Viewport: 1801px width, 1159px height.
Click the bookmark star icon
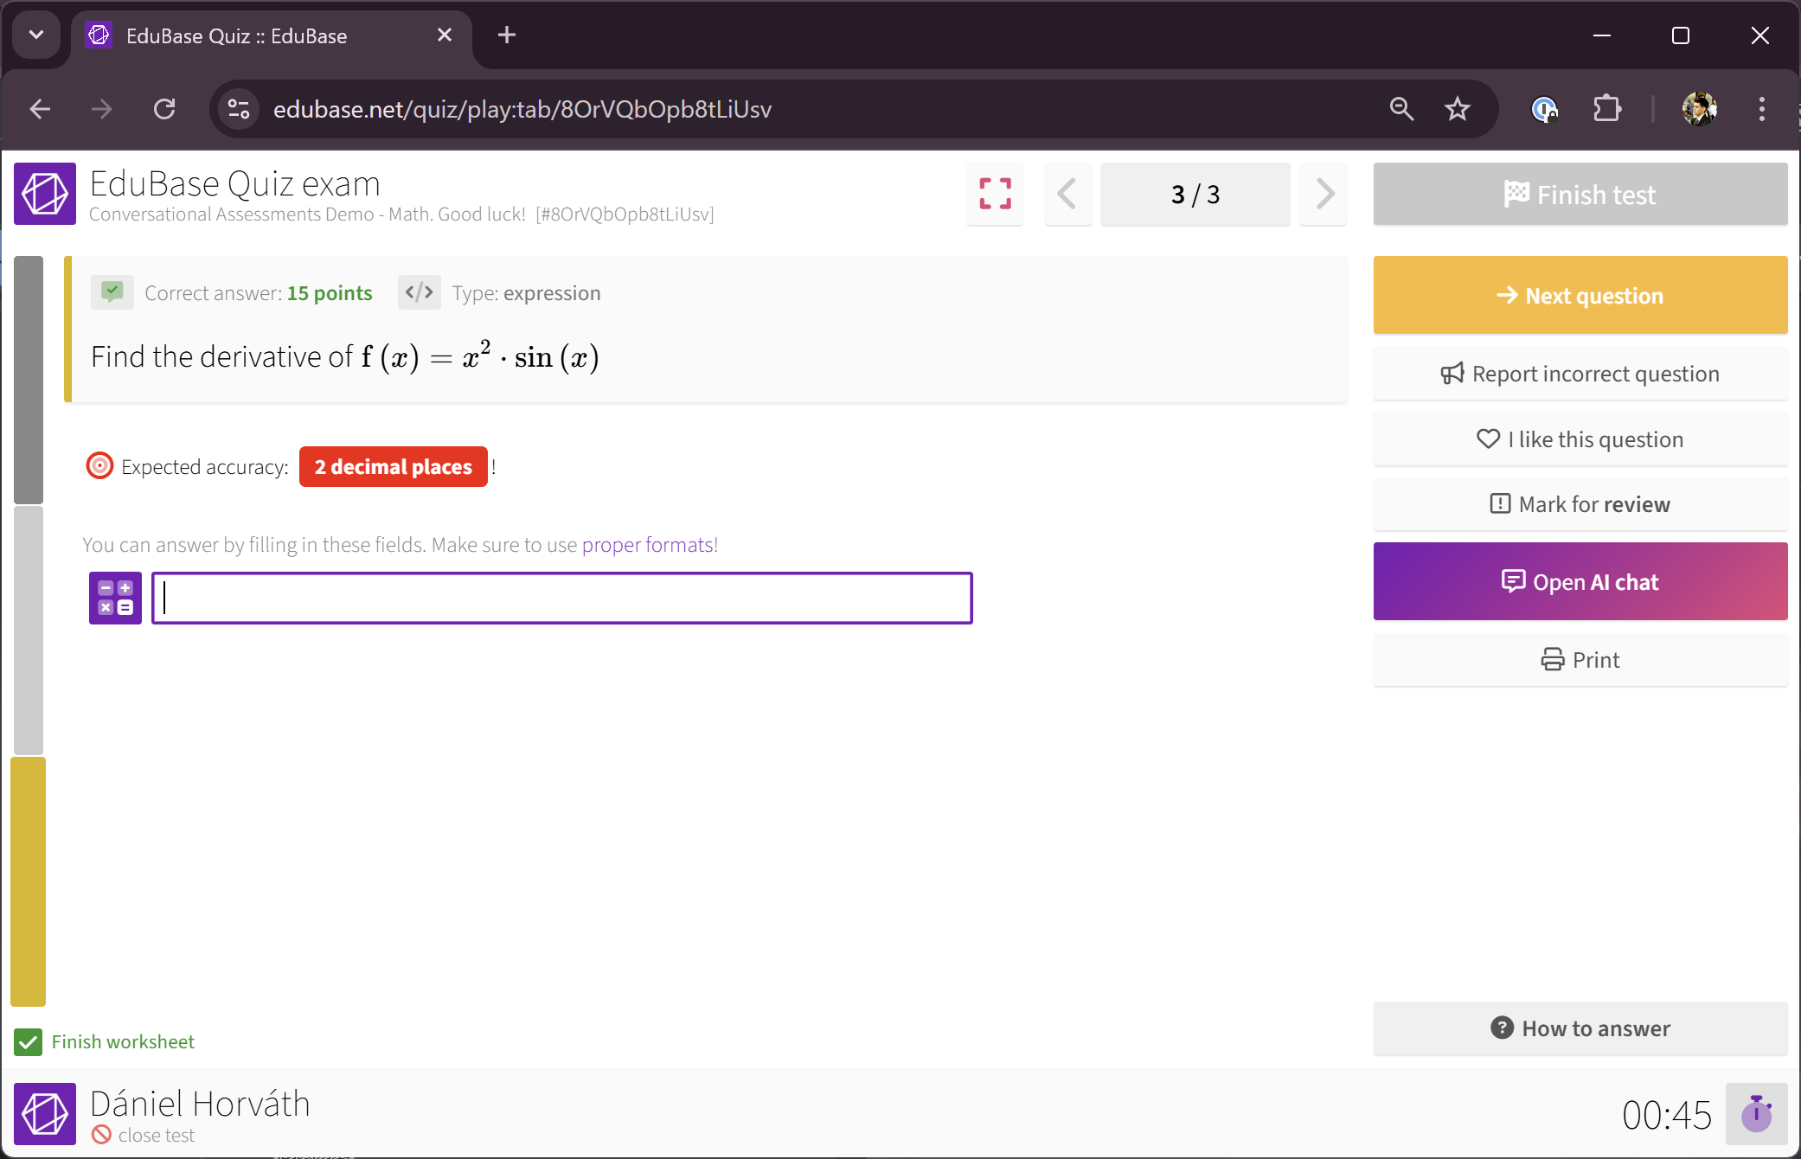coord(1458,109)
